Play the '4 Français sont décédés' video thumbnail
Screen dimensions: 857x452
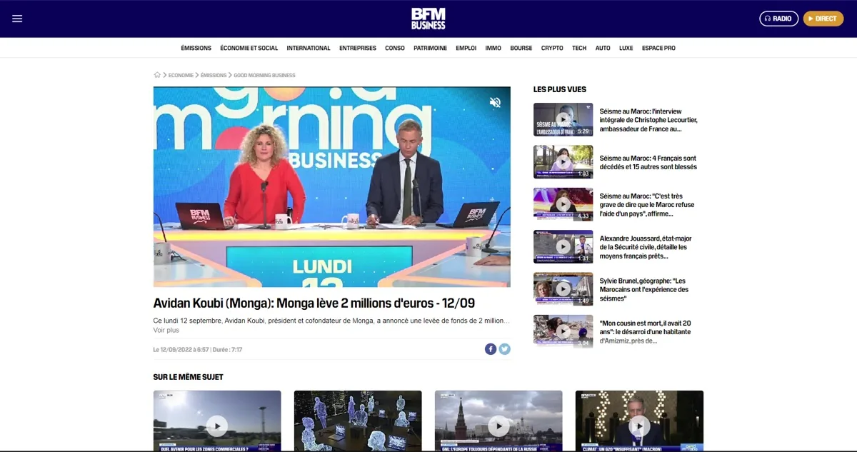[563, 162]
